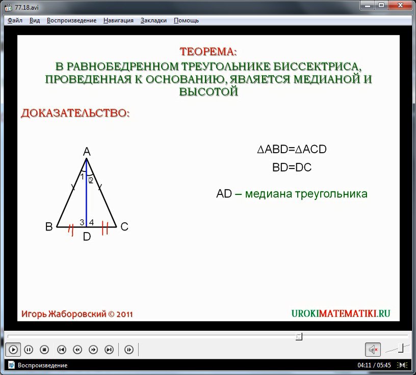
Task: Open the Файл menu
Action: 15,20
